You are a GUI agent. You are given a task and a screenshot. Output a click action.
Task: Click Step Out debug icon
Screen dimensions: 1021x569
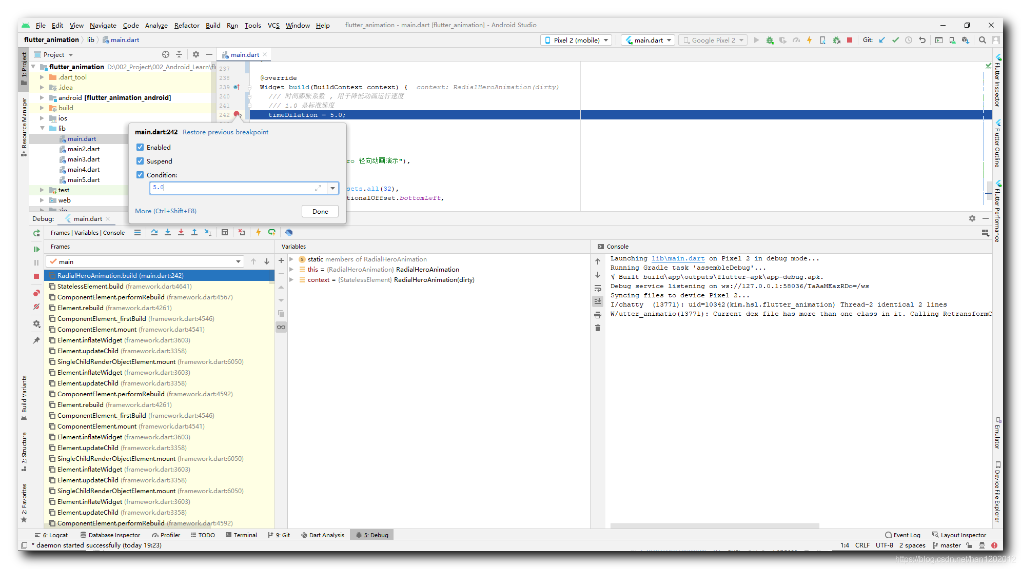click(194, 232)
